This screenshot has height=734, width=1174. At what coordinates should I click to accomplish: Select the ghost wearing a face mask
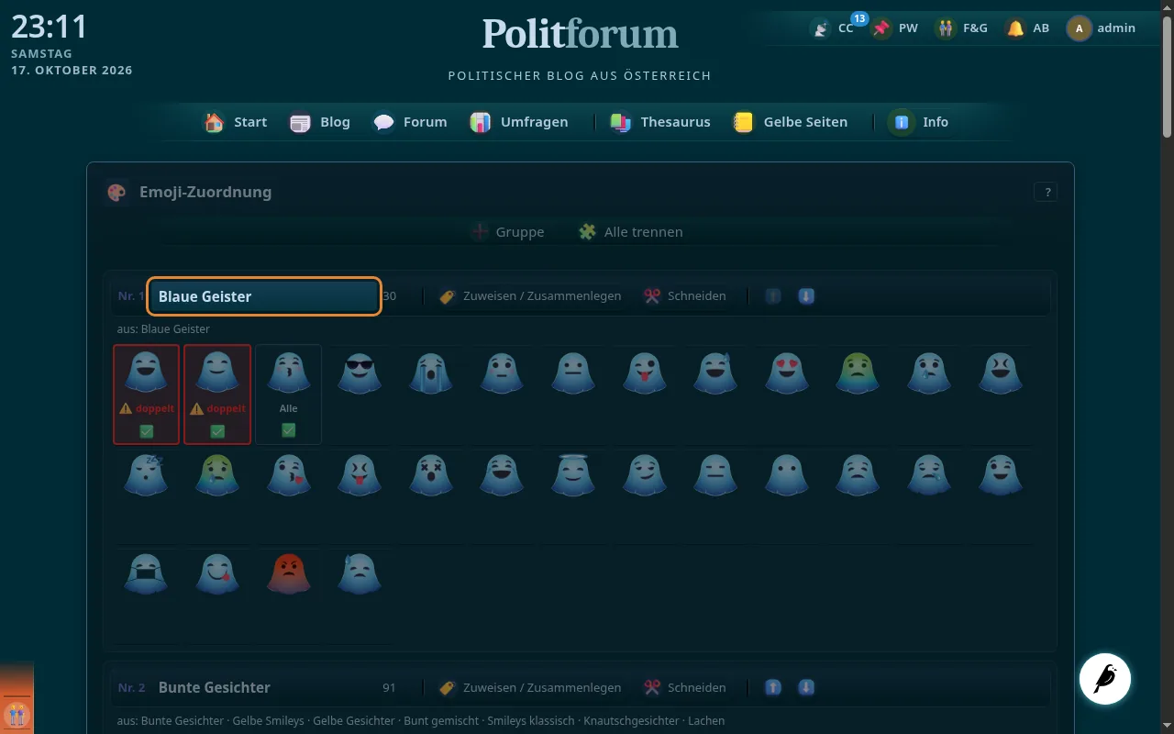pyautogui.click(x=146, y=573)
